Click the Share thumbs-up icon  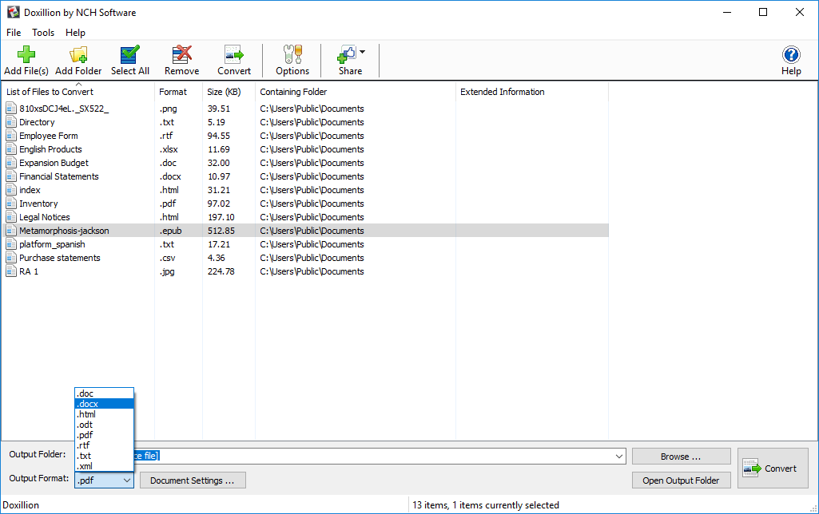coord(347,54)
